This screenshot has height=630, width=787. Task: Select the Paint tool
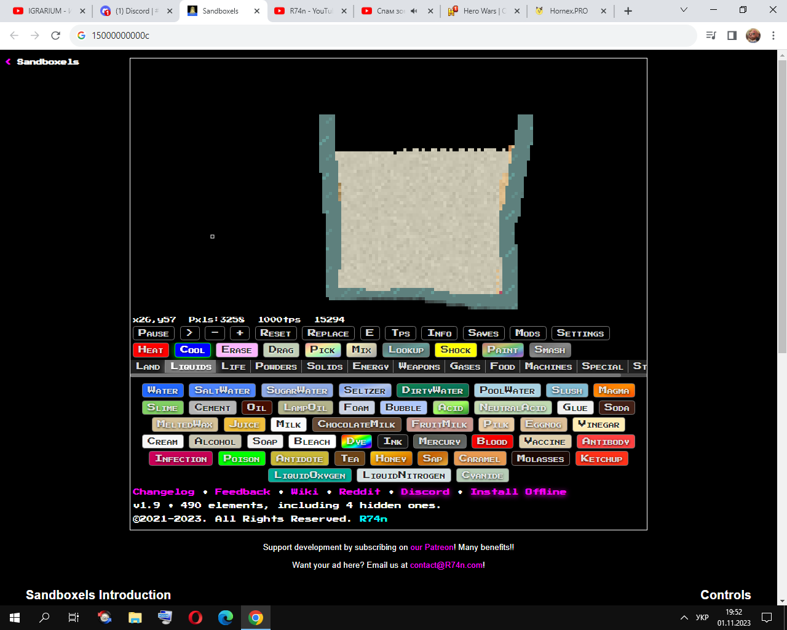(503, 350)
